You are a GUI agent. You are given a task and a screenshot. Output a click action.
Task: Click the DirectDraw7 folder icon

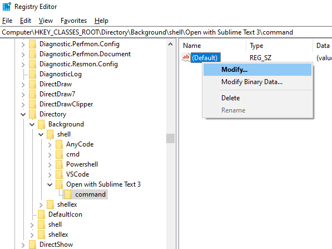pos(32,94)
